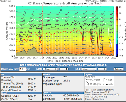This screenshot has height=102, width=126.
Task: Click the 48 label on the temperature scale
Action: pos(120,7)
